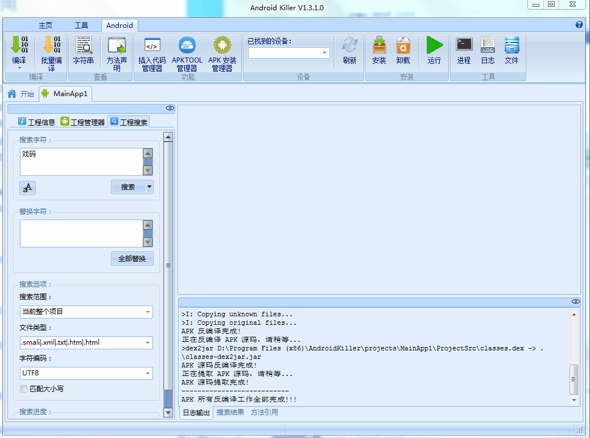
Task: Launch the 插入代码管理器 code manager
Action: pyautogui.click(x=152, y=53)
